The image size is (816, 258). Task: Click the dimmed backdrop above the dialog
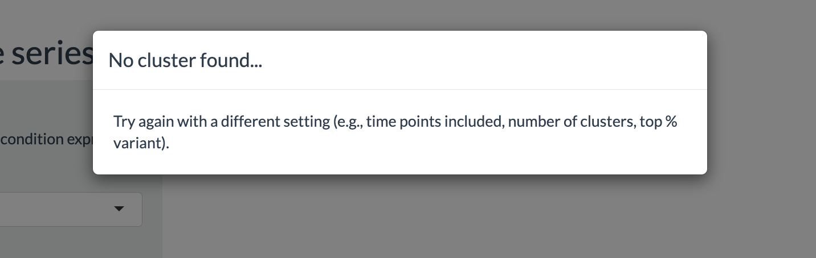click(399, 15)
